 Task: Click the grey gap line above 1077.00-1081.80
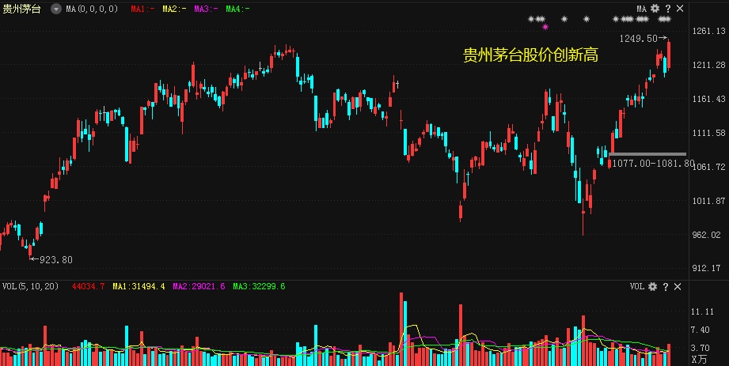coord(647,153)
